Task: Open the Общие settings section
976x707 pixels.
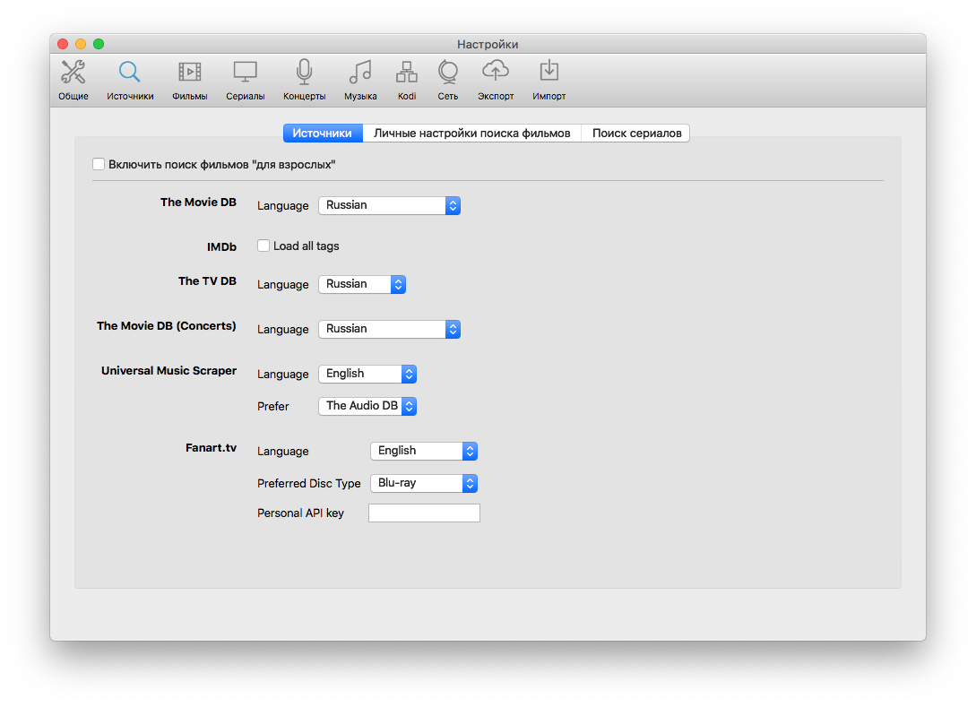Action: click(73, 80)
